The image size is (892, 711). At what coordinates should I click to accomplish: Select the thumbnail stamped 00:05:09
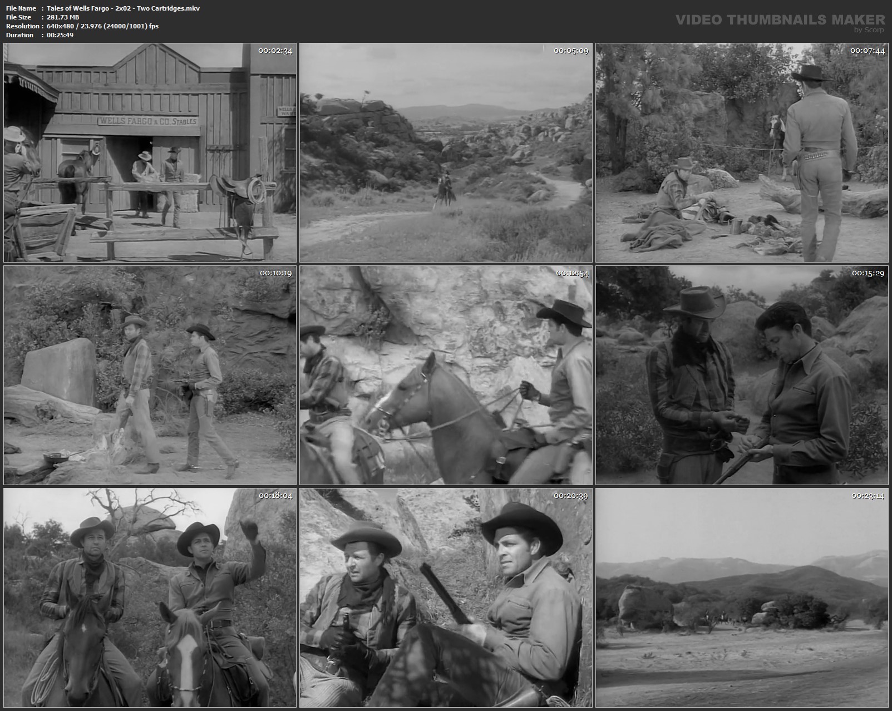click(x=446, y=152)
